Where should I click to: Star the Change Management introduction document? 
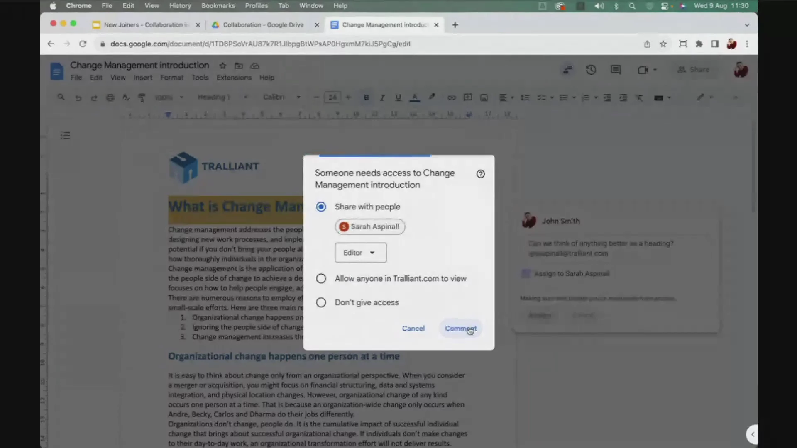[222, 66]
